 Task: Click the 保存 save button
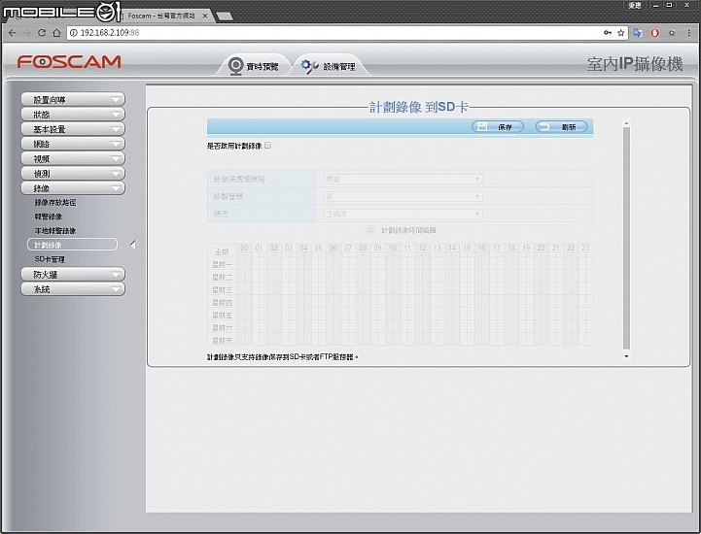click(498, 127)
